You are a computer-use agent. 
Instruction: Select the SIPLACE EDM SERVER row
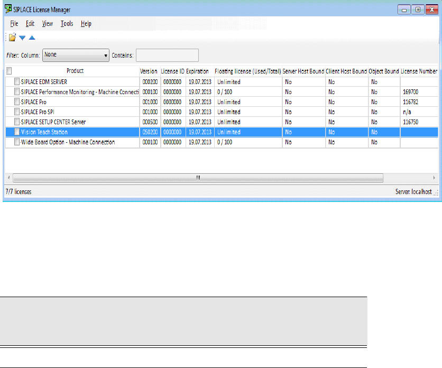pos(222,82)
